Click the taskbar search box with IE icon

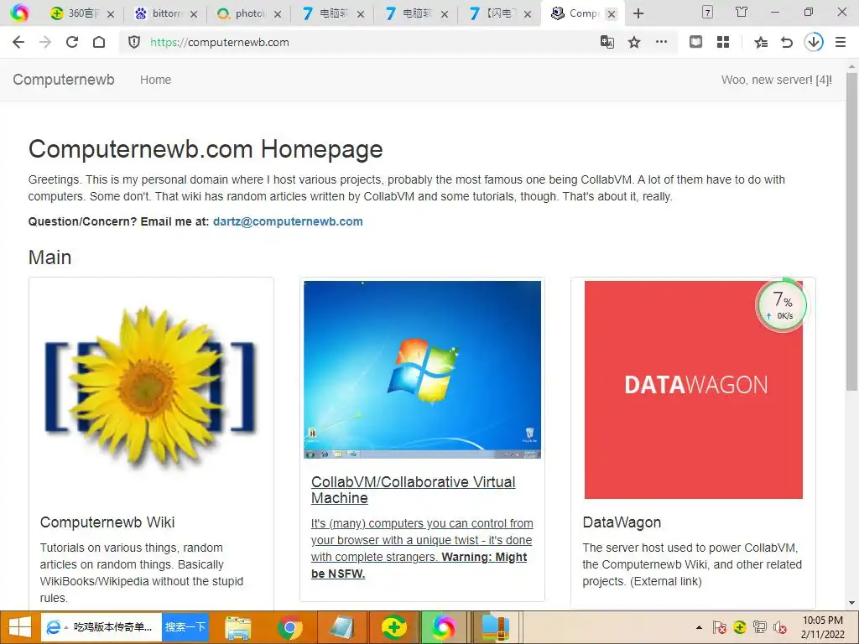pyautogui.click(x=102, y=627)
